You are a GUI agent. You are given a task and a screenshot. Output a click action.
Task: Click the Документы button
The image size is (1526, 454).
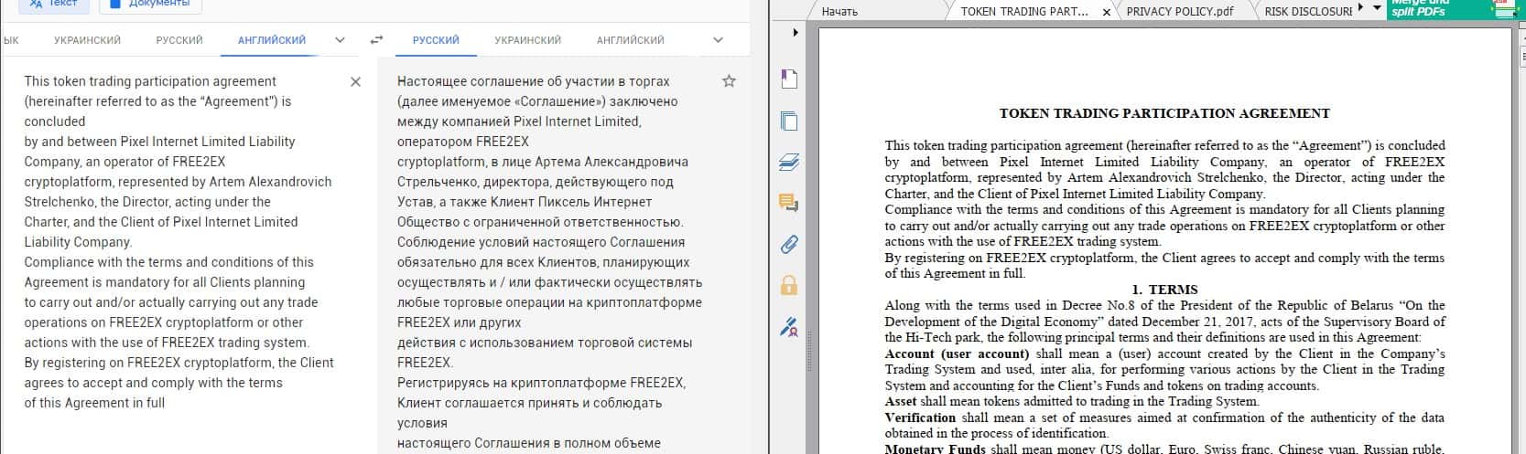pos(149,4)
